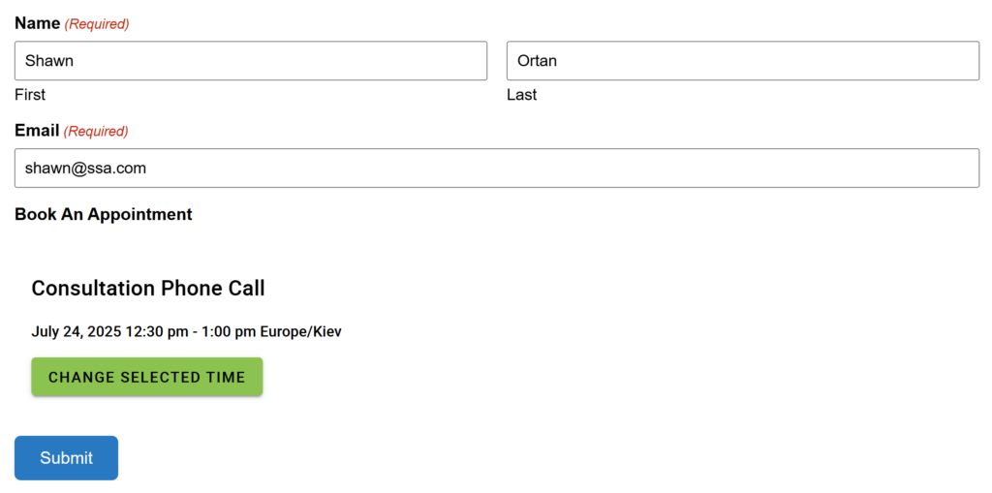Click the First sub-label under name
Viewport: 992px width, 493px height.
pyautogui.click(x=30, y=95)
